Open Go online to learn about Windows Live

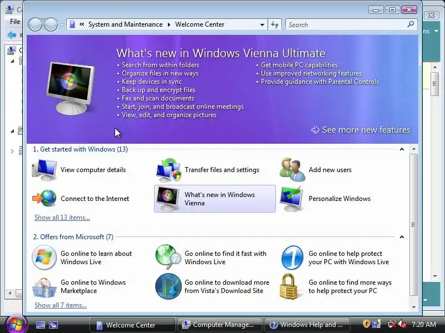tap(82, 258)
